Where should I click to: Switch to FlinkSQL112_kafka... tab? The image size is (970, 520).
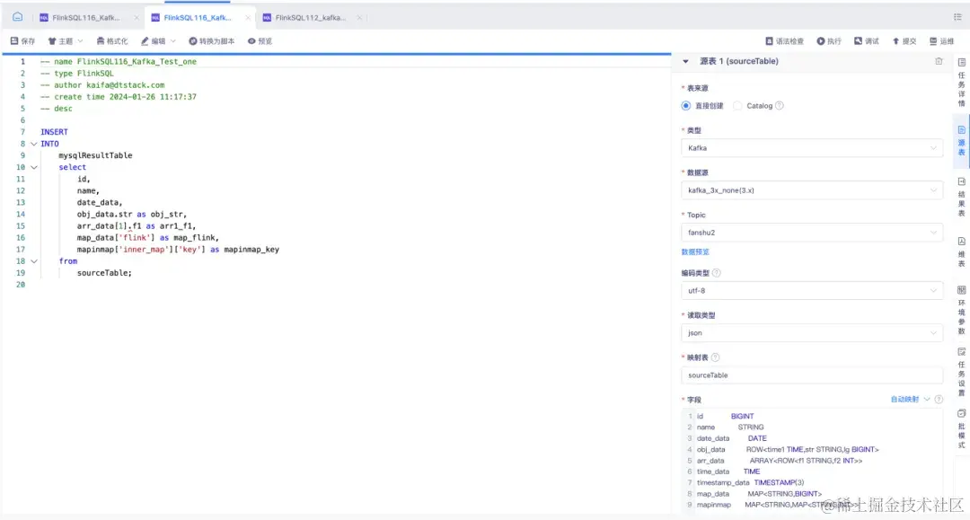tap(311, 17)
